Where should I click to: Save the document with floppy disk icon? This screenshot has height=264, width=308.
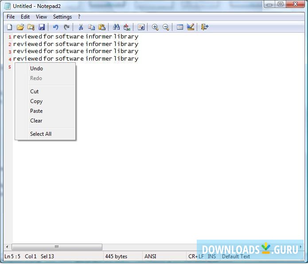coord(42,27)
